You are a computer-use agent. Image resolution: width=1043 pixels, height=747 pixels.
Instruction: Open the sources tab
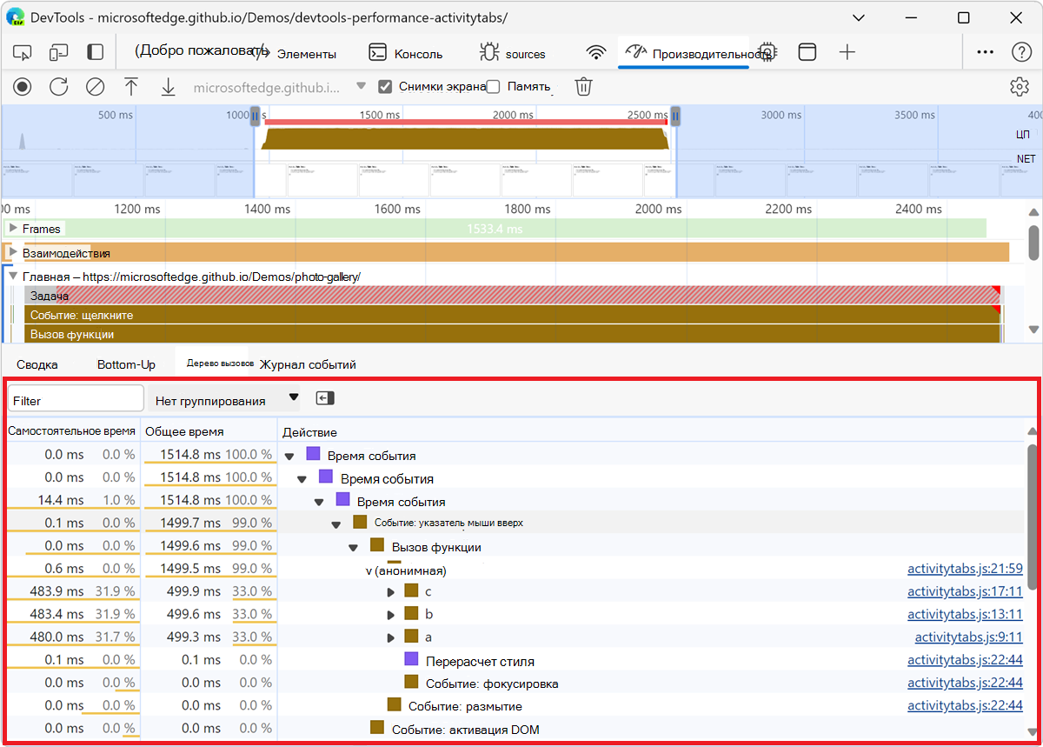[x=513, y=53]
